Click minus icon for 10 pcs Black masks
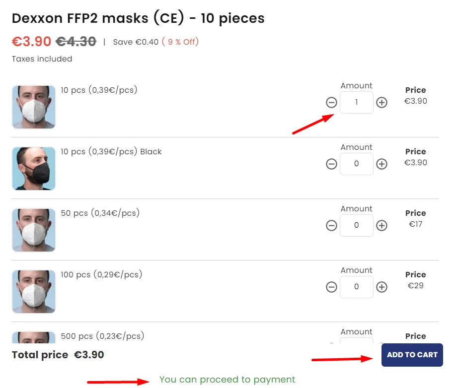Image resolution: width=456 pixels, height=388 pixels. tap(331, 164)
